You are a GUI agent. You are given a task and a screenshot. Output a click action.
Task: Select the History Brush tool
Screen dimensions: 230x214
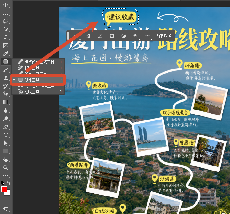click(6, 86)
